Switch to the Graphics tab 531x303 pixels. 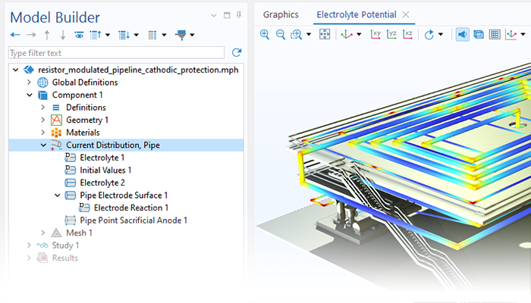tap(281, 14)
